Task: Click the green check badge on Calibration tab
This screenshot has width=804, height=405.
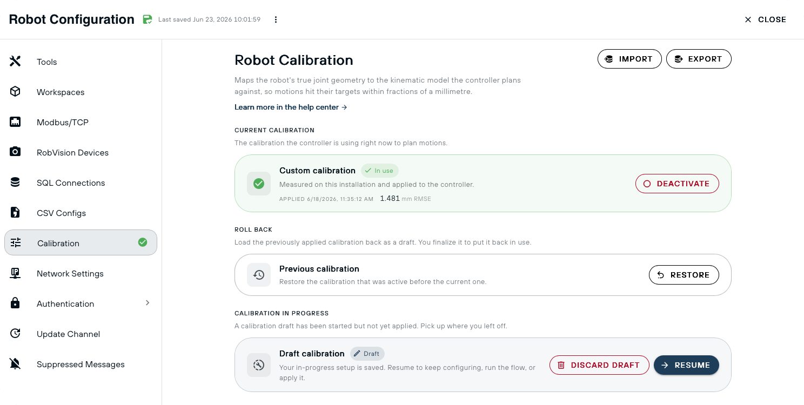Action: coord(143,242)
